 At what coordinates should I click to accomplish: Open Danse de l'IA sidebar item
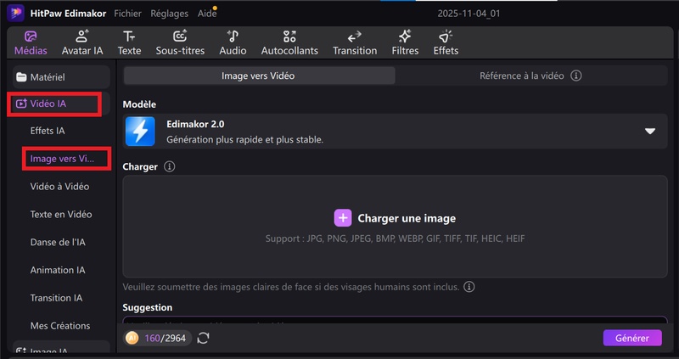(58, 242)
